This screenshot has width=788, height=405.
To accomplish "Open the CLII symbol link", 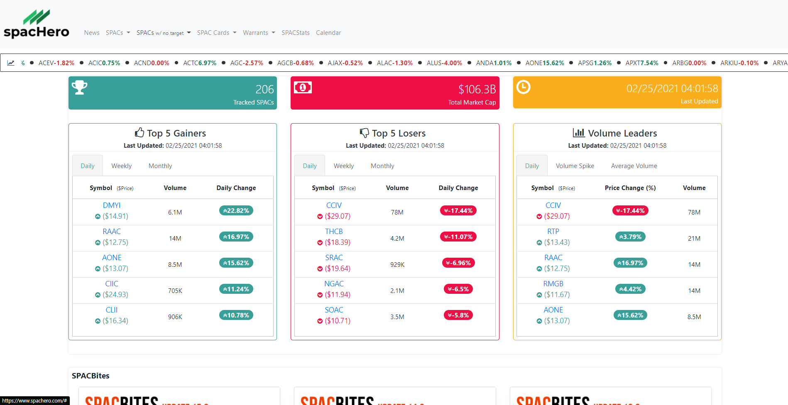I will 112,310.
